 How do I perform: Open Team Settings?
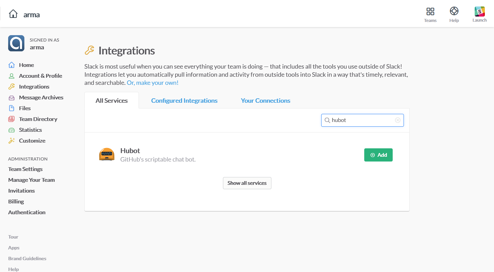(25, 169)
